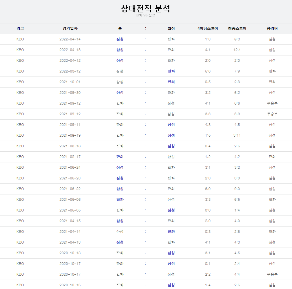Click 4-inning score 1:3 on 2022-04-14
Viewport: 292px width, 289px height.
pyautogui.click(x=207, y=39)
